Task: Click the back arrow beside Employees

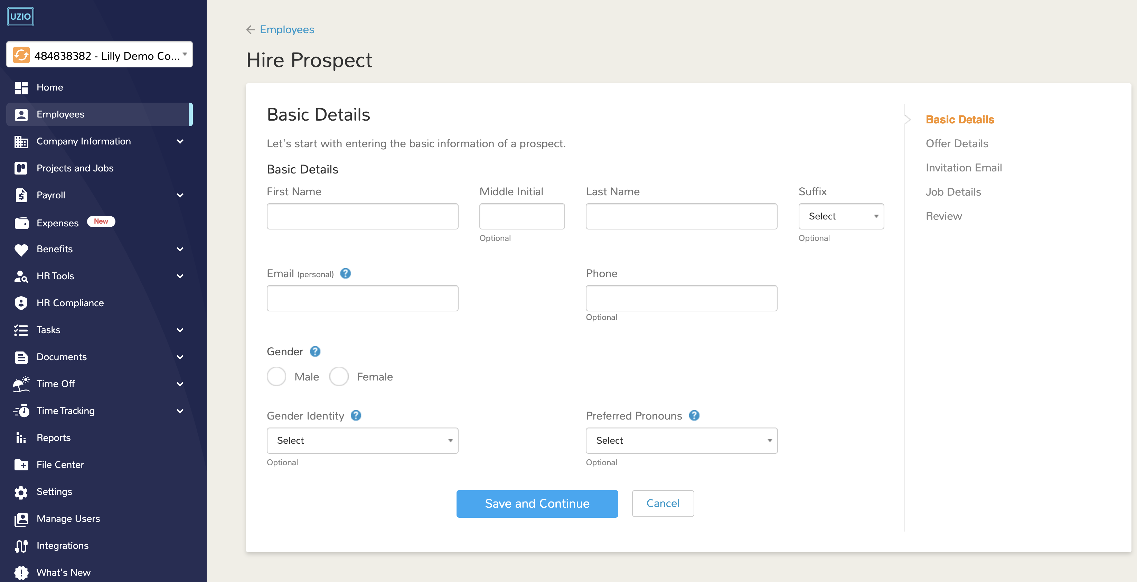Action: point(250,30)
